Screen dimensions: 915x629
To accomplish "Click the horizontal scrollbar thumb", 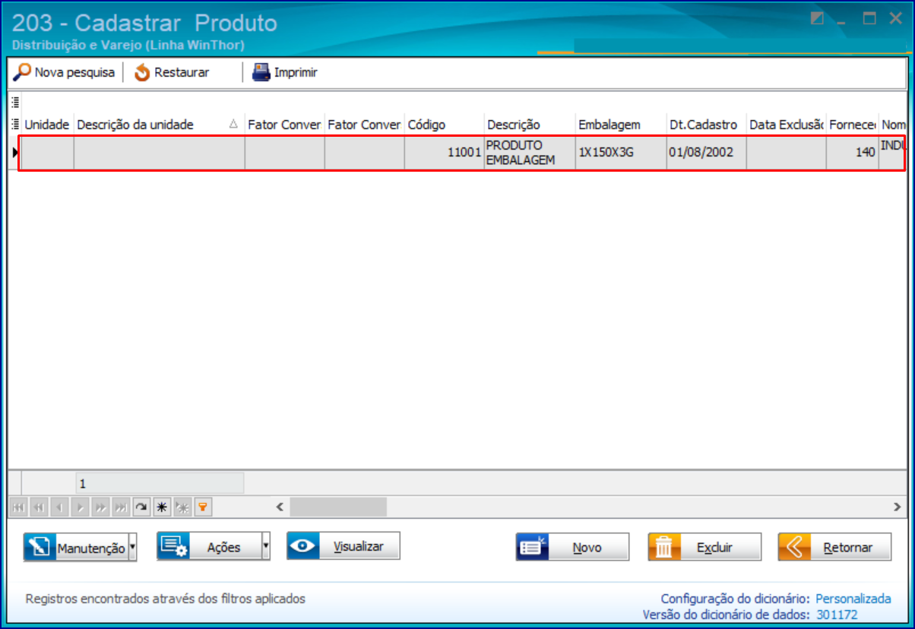I will pos(338,507).
